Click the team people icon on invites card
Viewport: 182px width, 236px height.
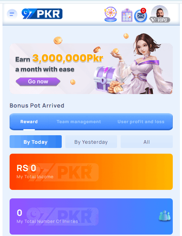(x=165, y=216)
